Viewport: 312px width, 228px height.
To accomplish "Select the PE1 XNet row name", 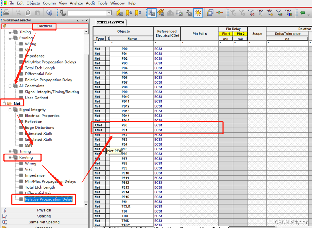I will point(124,130).
